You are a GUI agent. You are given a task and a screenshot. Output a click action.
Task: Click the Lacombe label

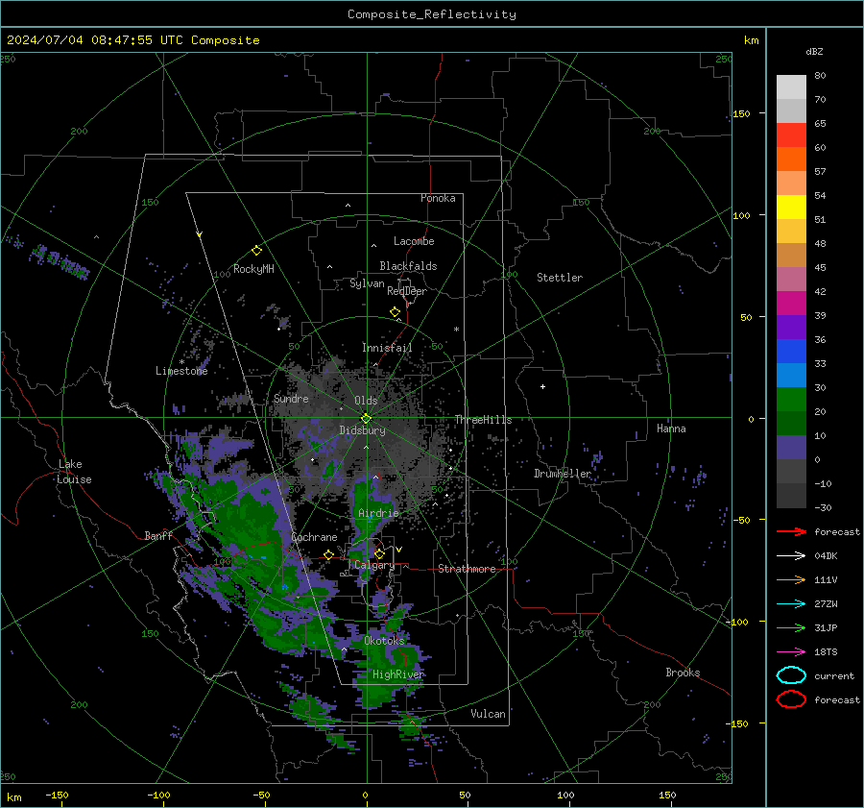[x=414, y=241]
